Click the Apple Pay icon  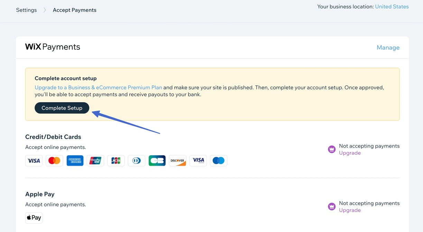[34, 217]
